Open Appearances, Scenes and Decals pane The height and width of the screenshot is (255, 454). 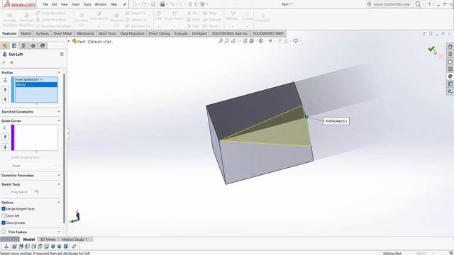(450, 76)
